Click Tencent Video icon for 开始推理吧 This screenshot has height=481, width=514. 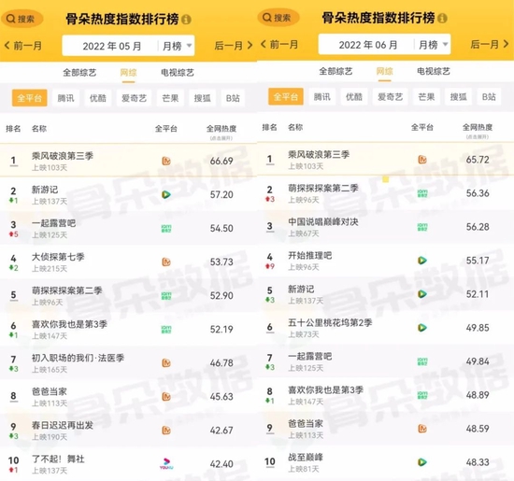pos(422,261)
